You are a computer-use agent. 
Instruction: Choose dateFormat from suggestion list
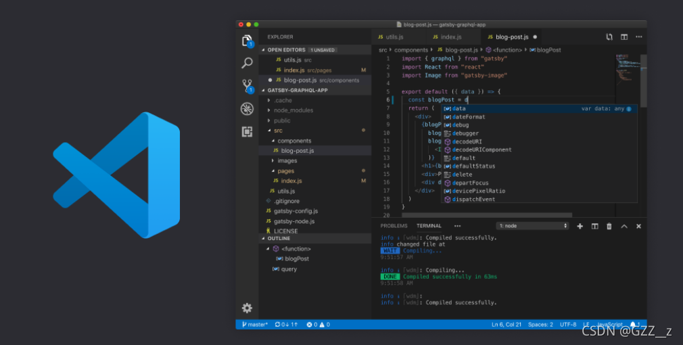pos(539,117)
